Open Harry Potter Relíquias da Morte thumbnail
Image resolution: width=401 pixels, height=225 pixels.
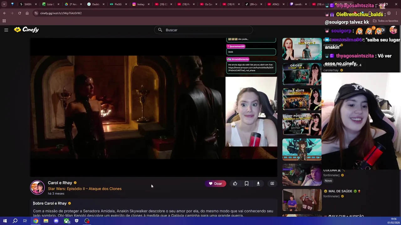pos(302,124)
